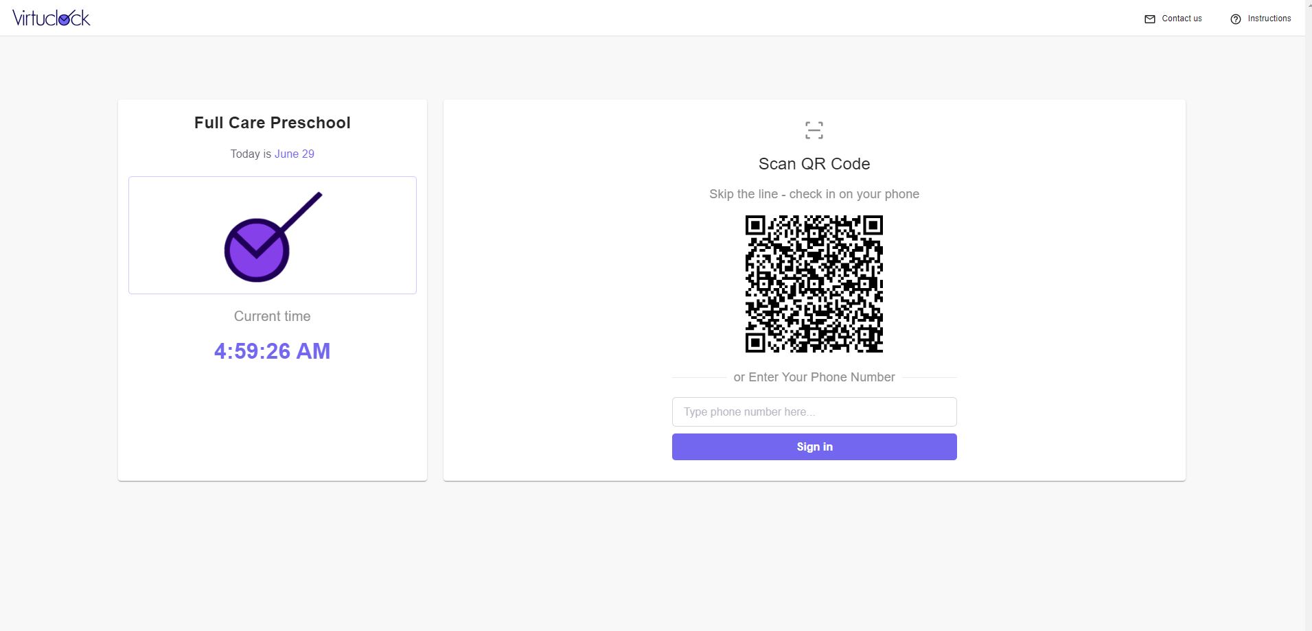Focus the phone number input field
The height and width of the screenshot is (631, 1312).
click(814, 412)
